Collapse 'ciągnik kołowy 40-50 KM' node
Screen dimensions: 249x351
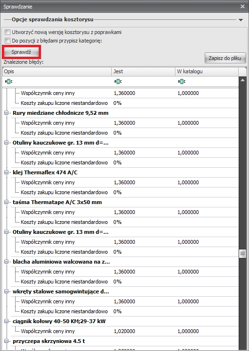pyautogui.click(x=7, y=321)
